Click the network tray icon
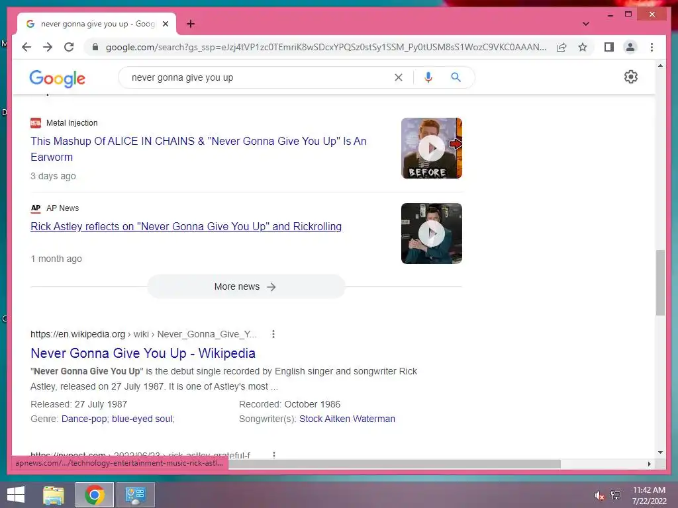The width and height of the screenshot is (678, 508). tap(616, 495)
